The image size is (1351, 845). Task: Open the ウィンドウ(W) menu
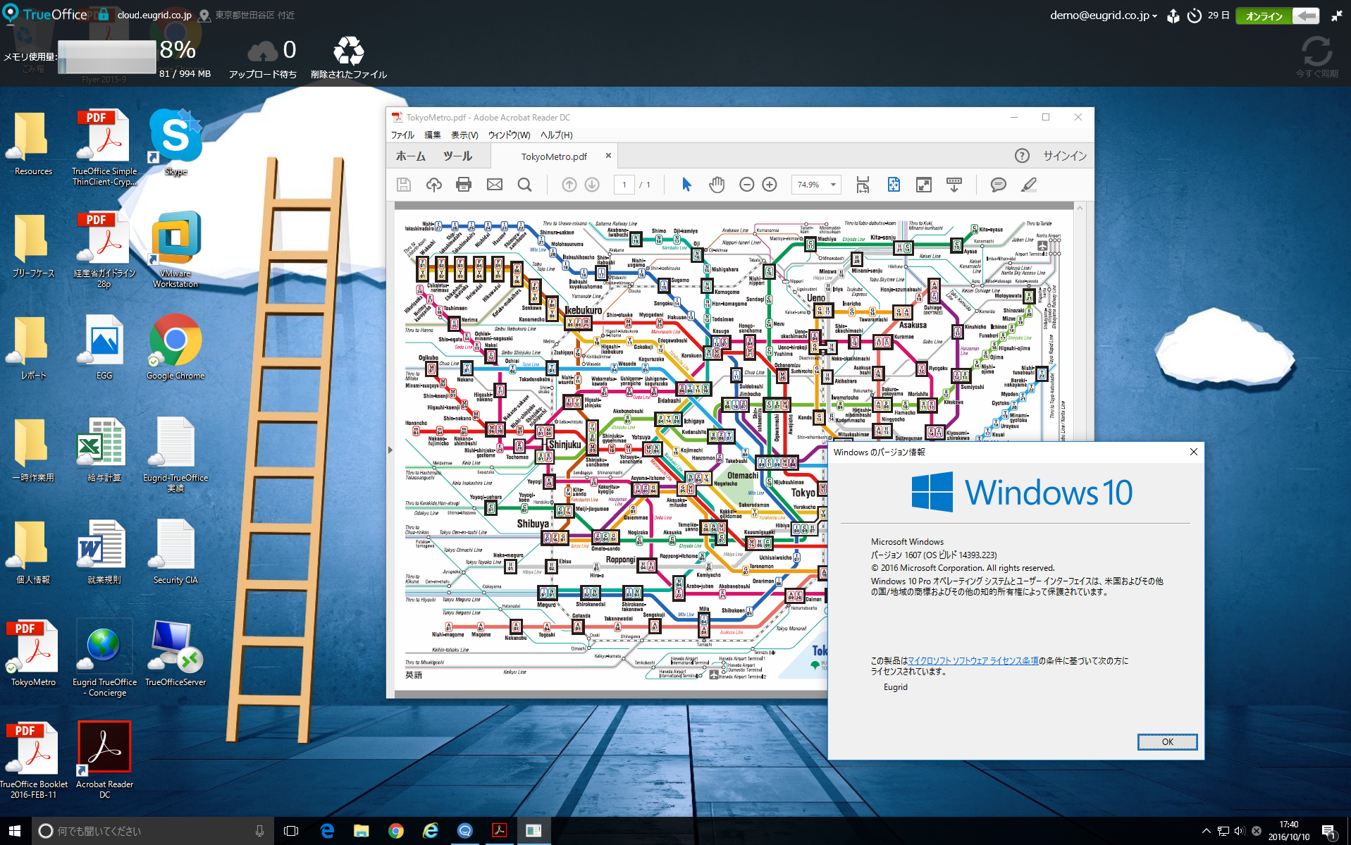[x=509, y=135]
